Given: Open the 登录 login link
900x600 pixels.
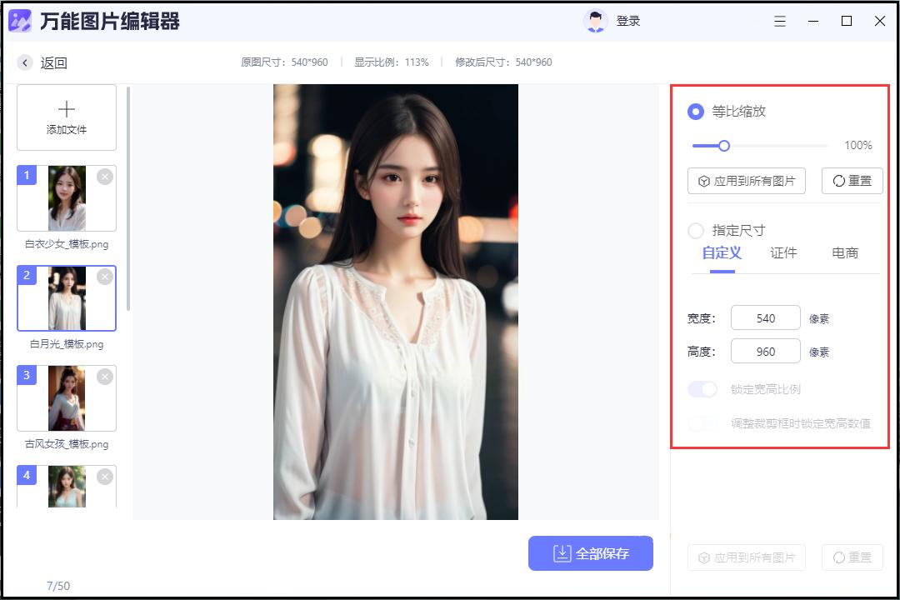Looking at the screenshot, I should click(x=628, y=21).
